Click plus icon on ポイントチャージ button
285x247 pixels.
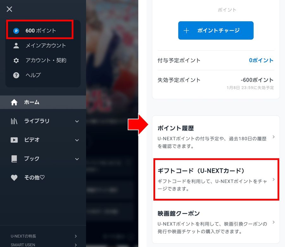tap(186, 30)
